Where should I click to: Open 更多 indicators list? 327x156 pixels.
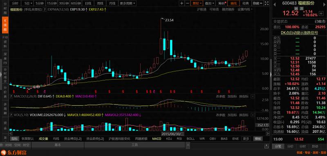coord(246,139)
